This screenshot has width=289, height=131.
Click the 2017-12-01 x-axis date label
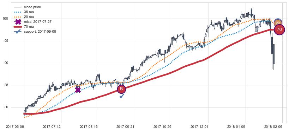[199, 127]
